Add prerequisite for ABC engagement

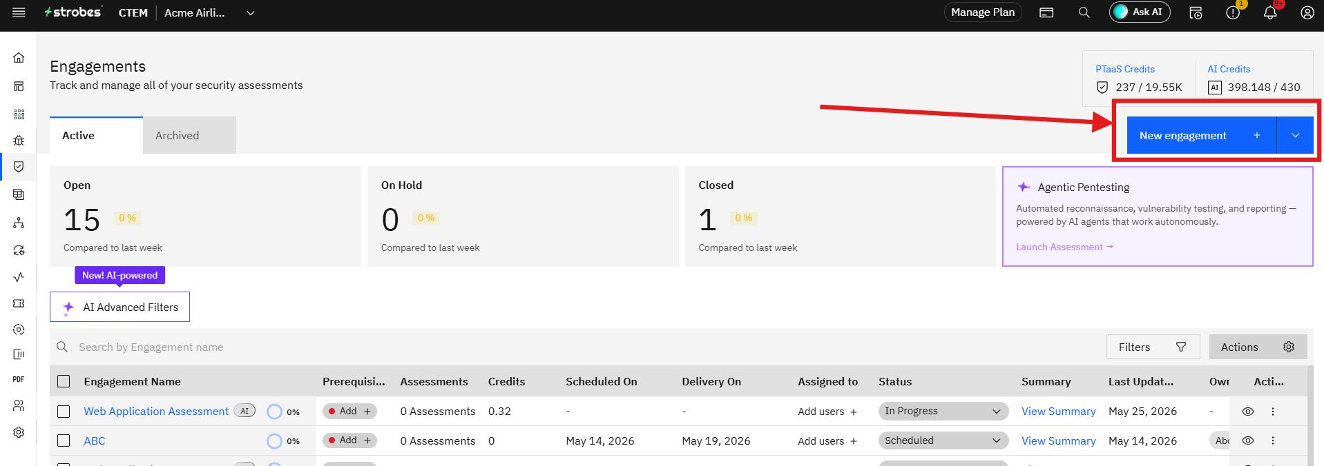click(349, 440)
